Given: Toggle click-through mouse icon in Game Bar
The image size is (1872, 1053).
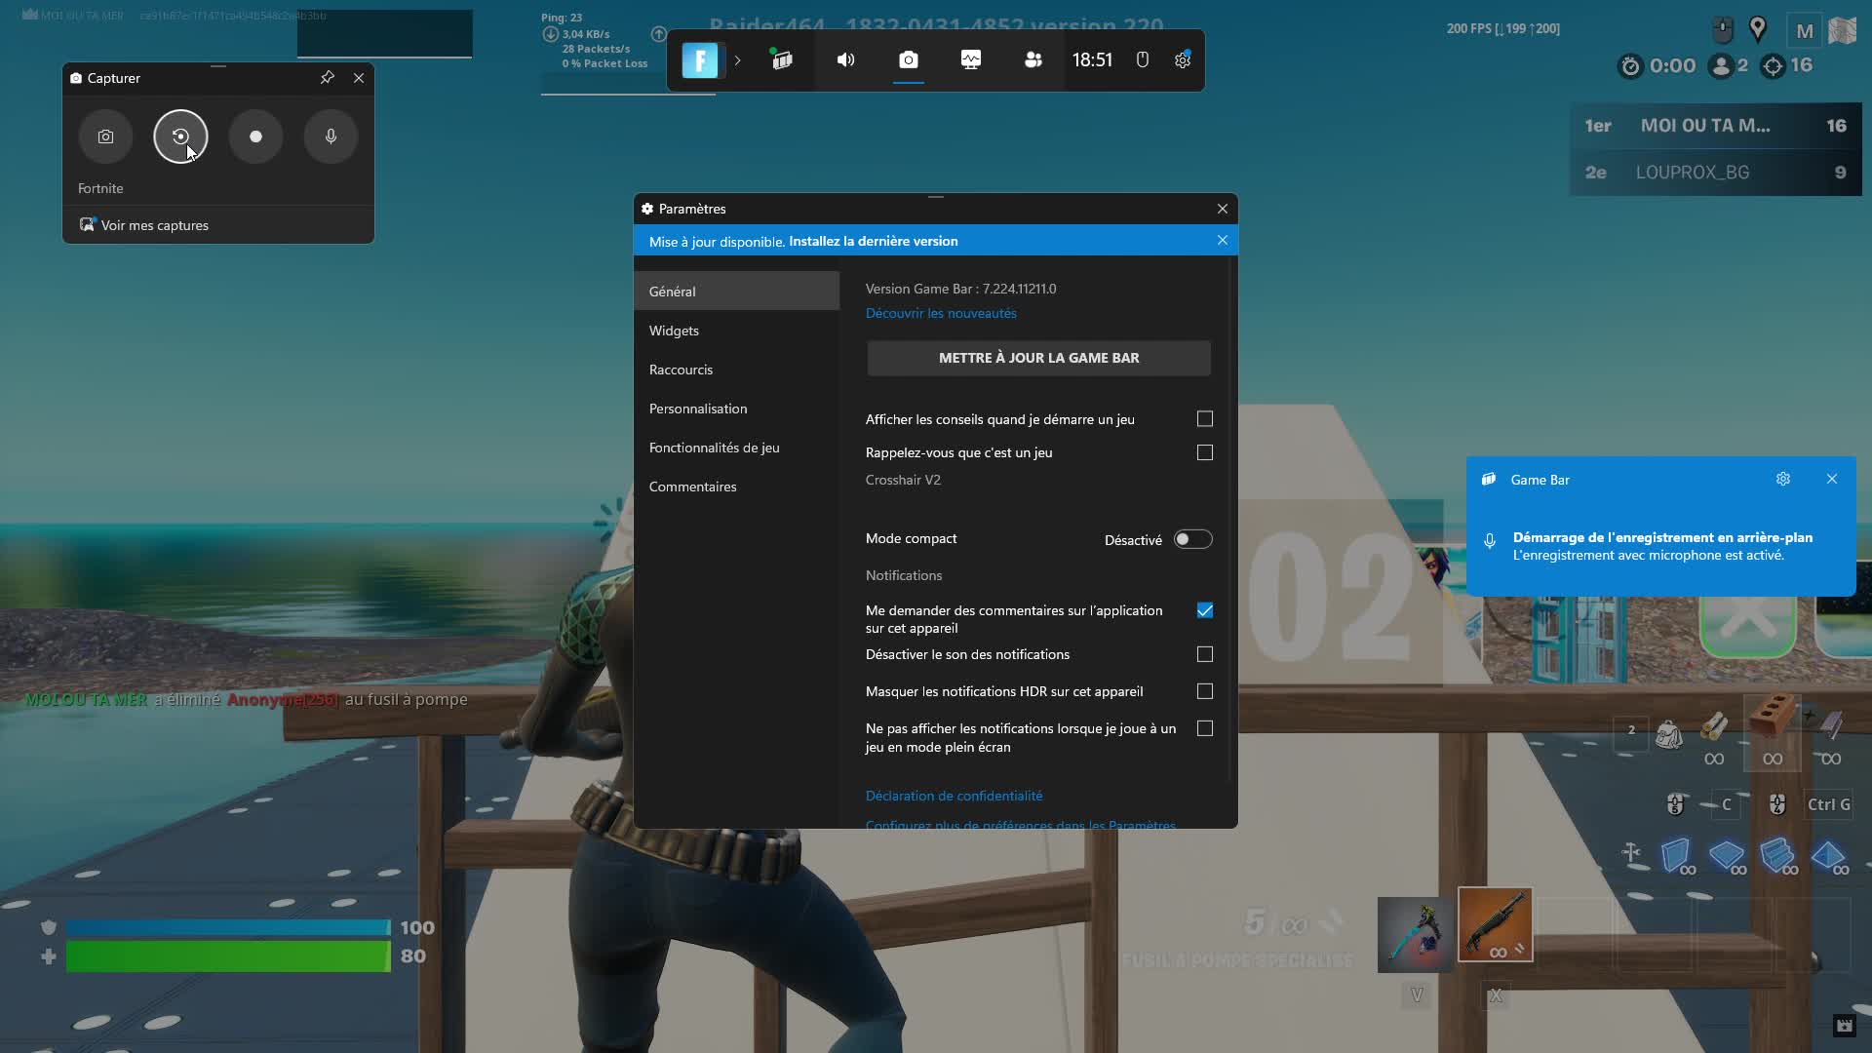Looking at the screenshot, I should (1143, 60).
